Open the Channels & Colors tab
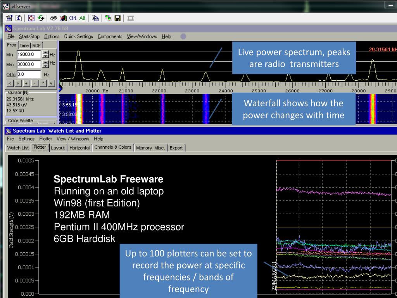The height and width of the screenshot is (298, 397). pos(113,147)
